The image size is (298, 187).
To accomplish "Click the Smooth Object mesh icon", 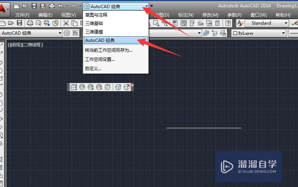I will coord(82,87).
